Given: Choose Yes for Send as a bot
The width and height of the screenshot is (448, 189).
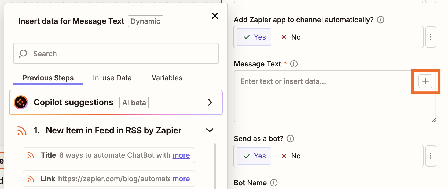Looking at the screenshot, I should pos(254,156).
